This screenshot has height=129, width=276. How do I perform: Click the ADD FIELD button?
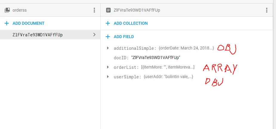click(x=124, y=37)
